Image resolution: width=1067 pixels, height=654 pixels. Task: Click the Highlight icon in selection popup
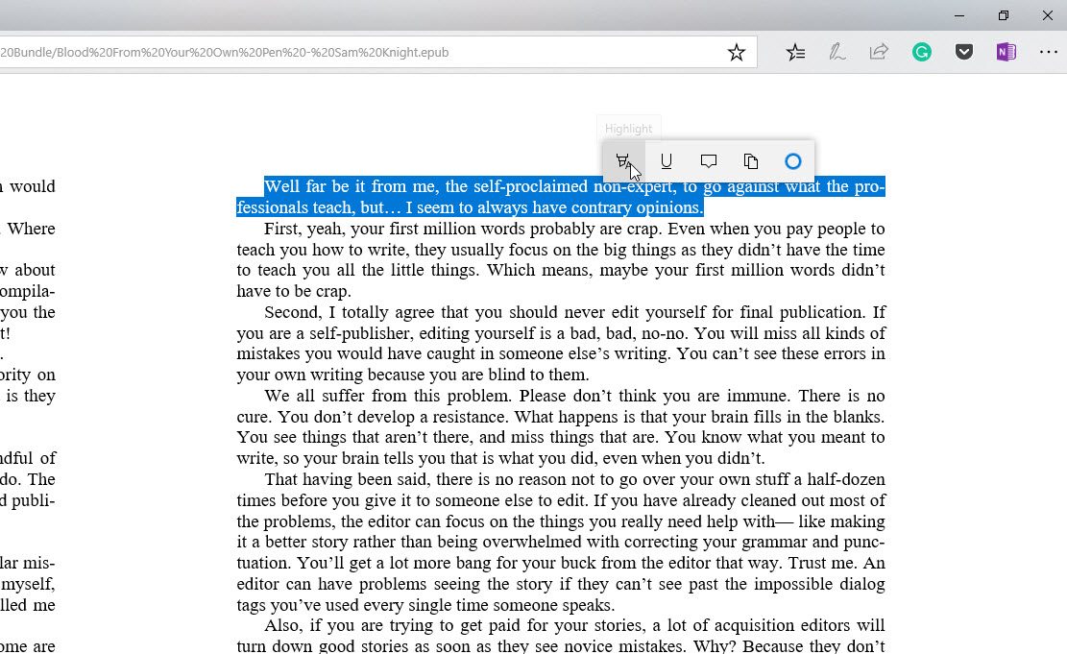click(622, 161)
